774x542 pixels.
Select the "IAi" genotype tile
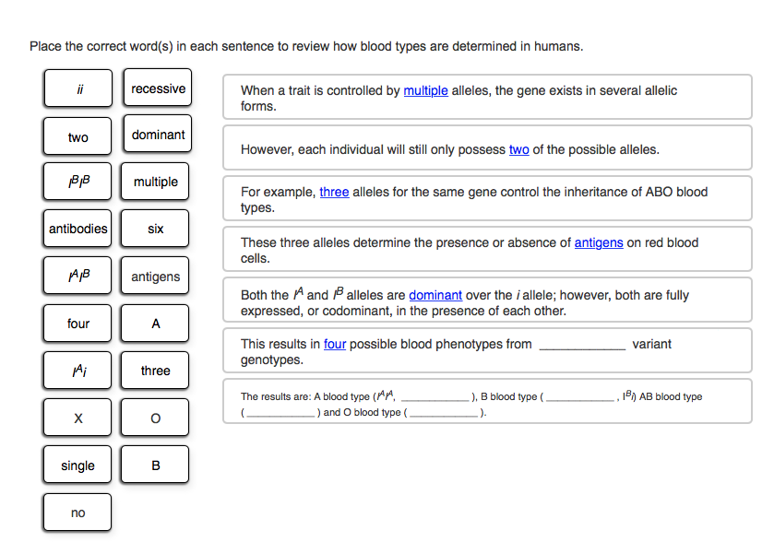tap(77, 370)
